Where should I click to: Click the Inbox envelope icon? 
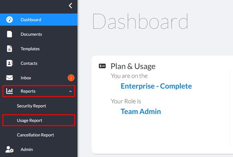click(9, 78)
